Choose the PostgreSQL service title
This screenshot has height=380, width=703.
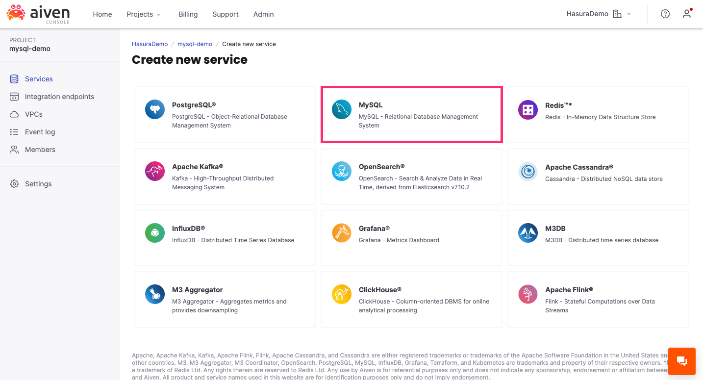pyautogui.click(x=194, y=105)
